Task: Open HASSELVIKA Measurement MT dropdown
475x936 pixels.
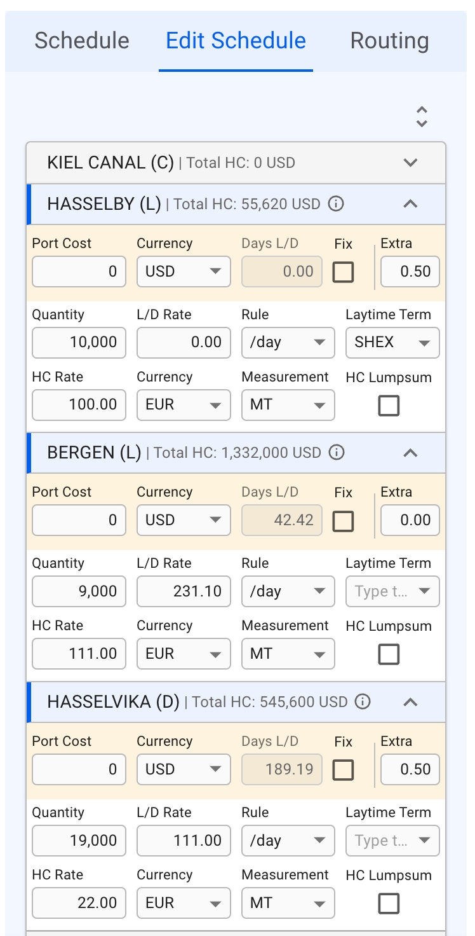Action: (288, 904)
